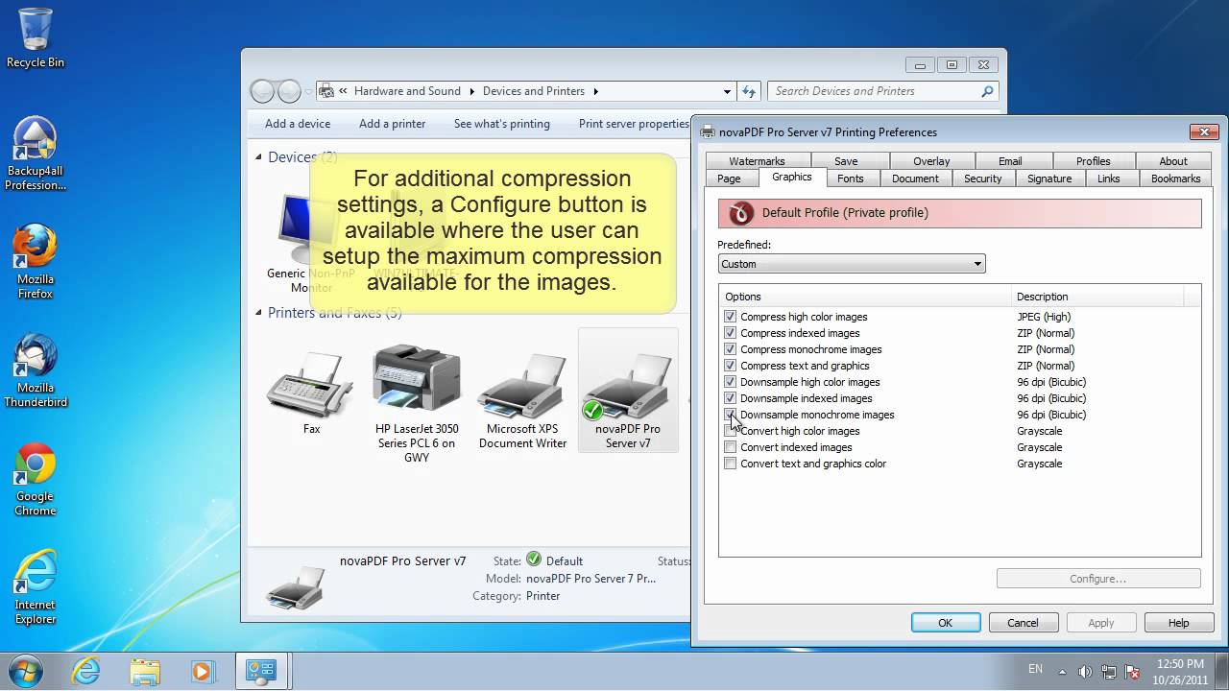Open Google Chrome desktop shortcut

click(36, 478)
